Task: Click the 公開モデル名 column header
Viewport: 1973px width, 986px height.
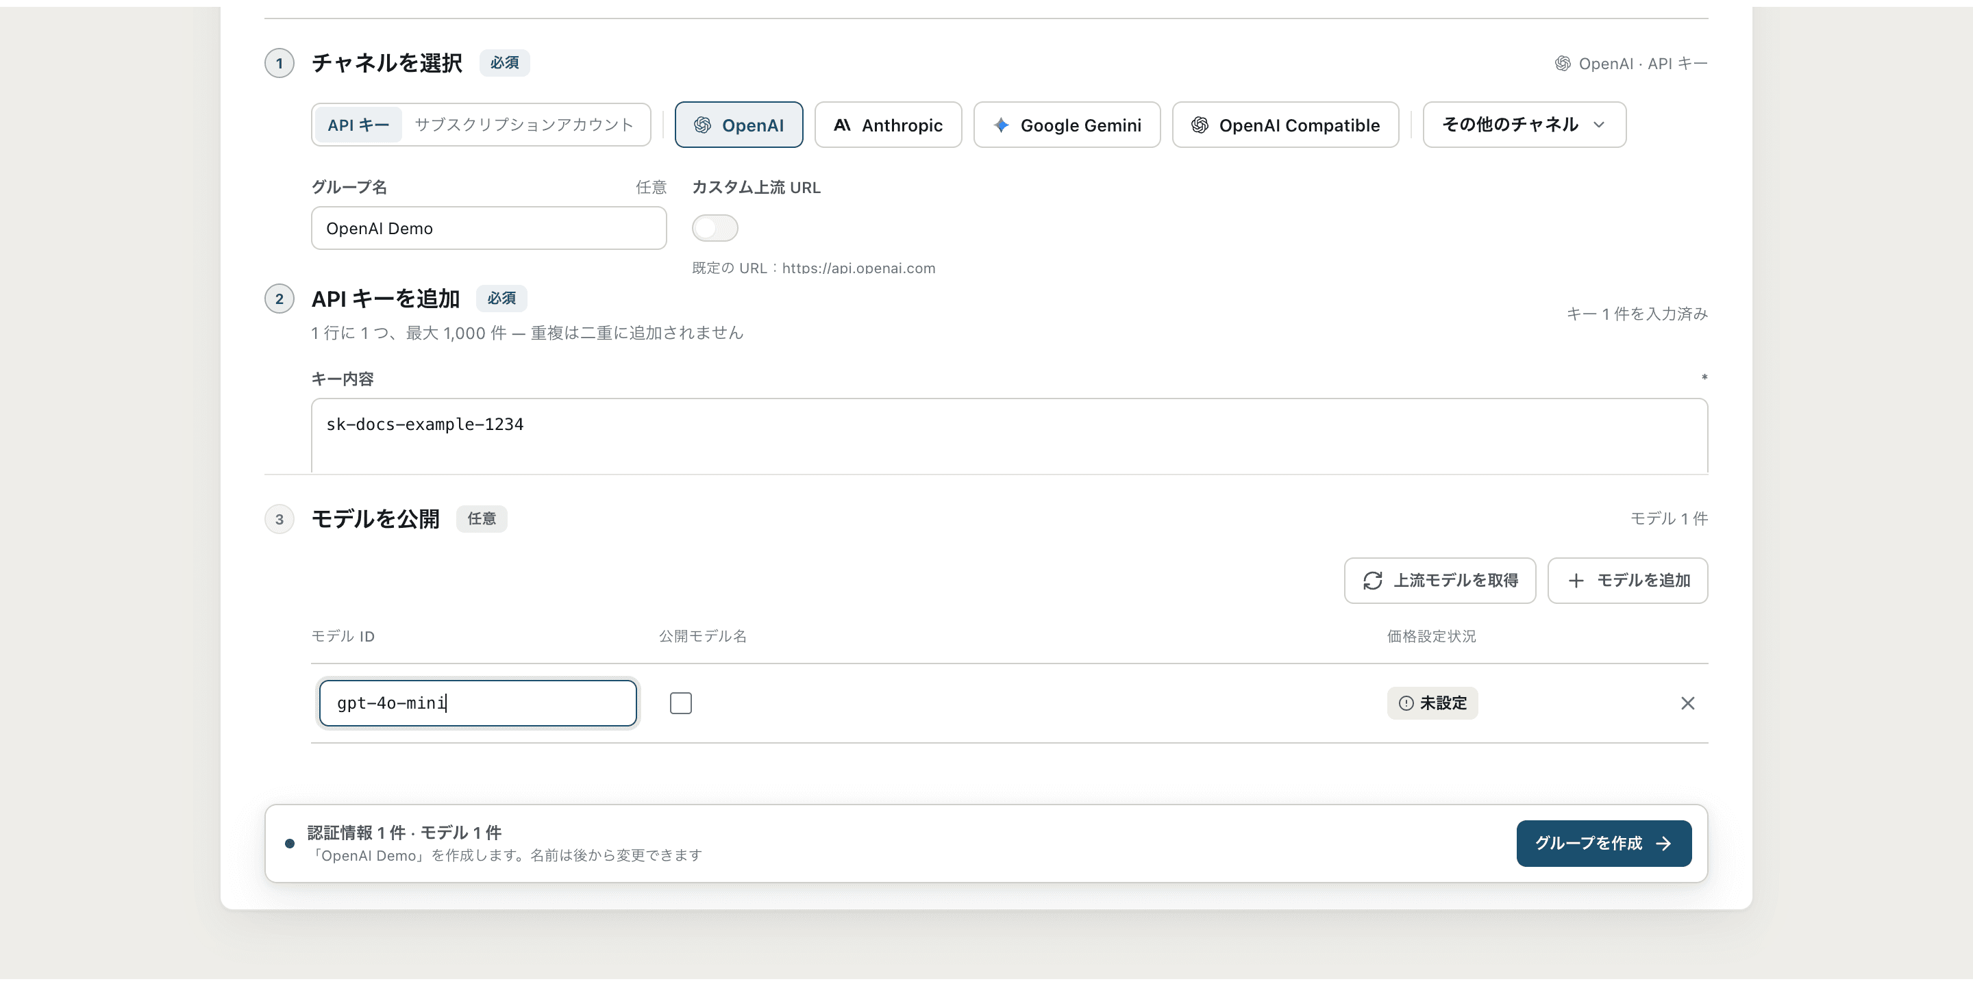Action: 702,636
